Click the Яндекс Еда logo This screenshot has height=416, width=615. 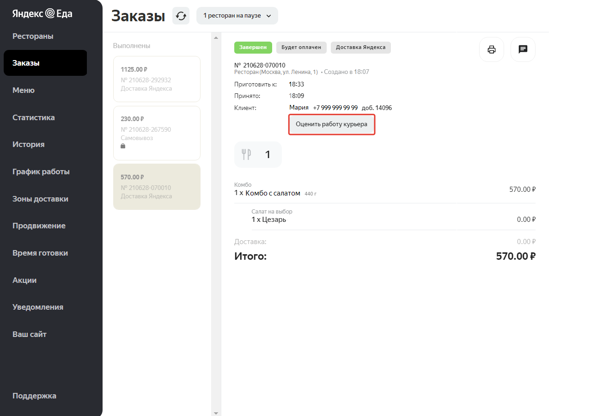(x=42, y=14)
